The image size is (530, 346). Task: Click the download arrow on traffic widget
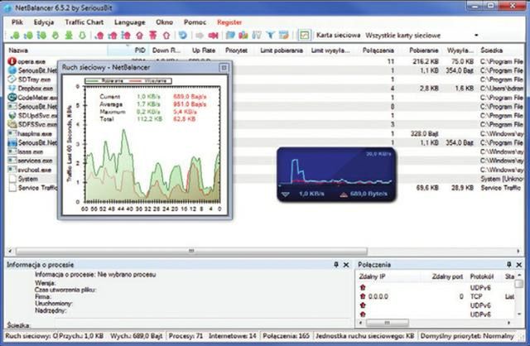click(x=286, y=195)
